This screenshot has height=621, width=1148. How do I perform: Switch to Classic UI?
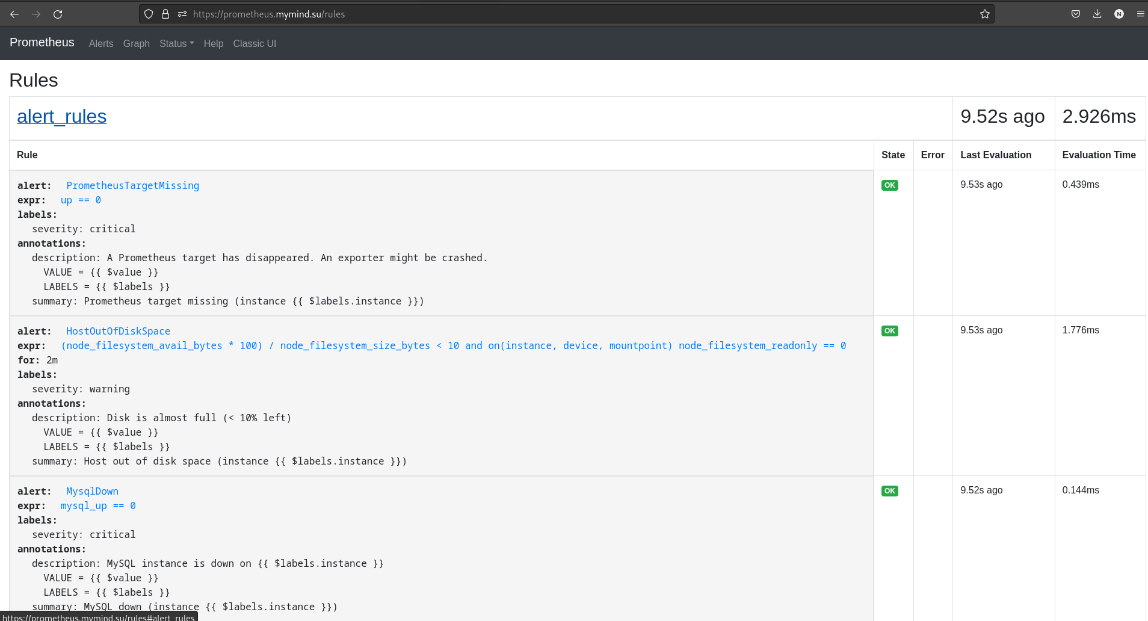pyautogui.click(x=255, y=43)
